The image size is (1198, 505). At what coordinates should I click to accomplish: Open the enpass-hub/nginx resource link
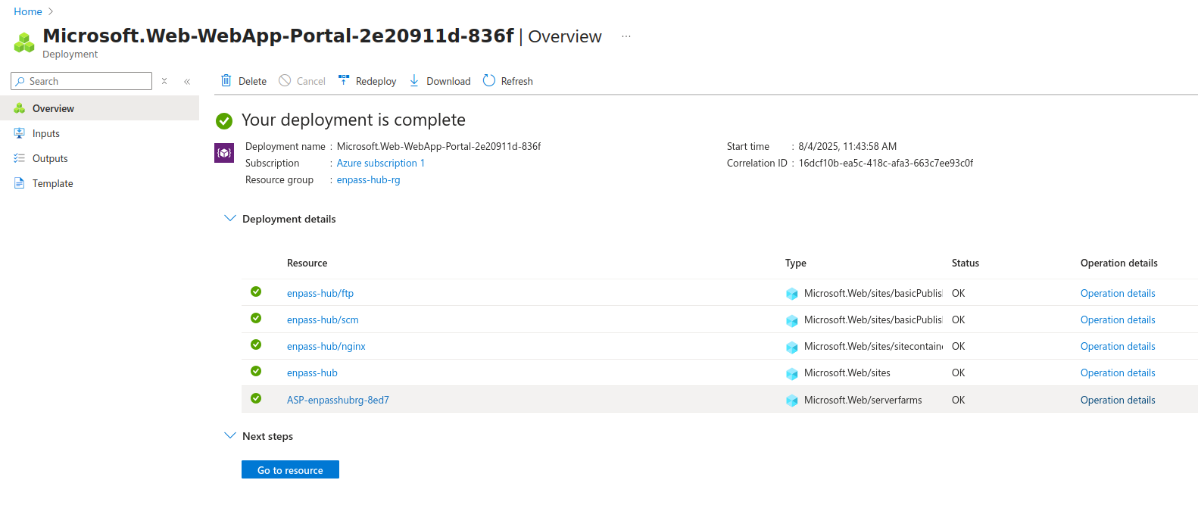pyautogui.click(x=326, y=346)
